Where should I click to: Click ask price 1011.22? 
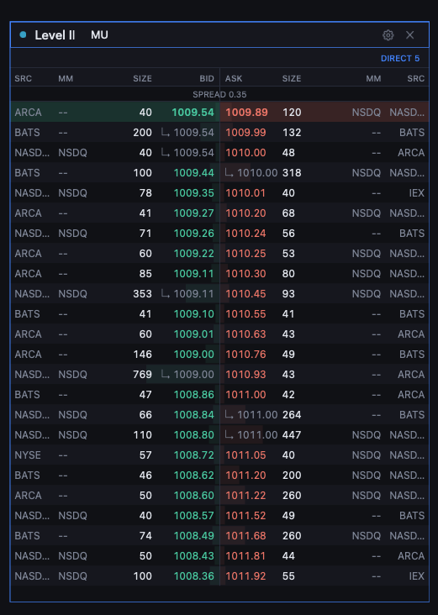245,496
